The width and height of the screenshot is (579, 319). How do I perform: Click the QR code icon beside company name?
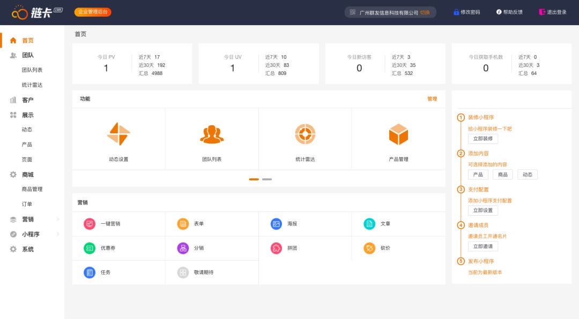pyautogui.click(x=353, y=12)
